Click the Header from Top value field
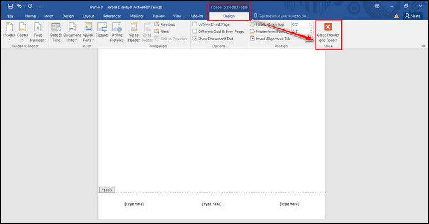This screenshot has width=429, height=224. [300, 24]
